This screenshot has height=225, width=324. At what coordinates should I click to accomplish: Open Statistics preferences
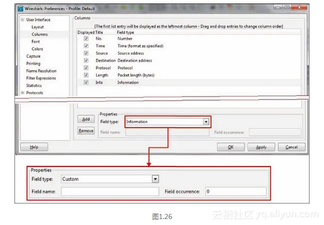[34, 85]
